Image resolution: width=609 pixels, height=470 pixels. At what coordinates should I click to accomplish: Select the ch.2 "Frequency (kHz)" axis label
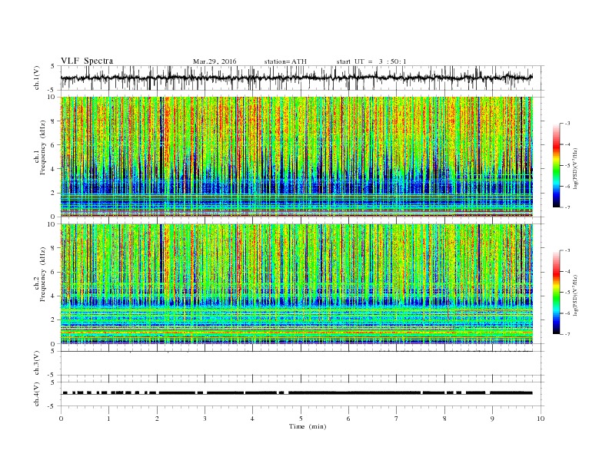[43, 275]
